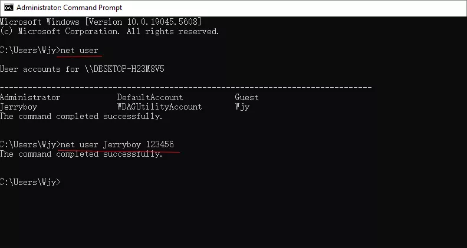Click Wjy in the accounts list

pos(242,107)
